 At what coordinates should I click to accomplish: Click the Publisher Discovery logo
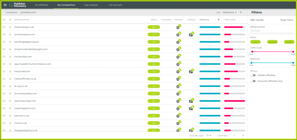tap(18, 5)
